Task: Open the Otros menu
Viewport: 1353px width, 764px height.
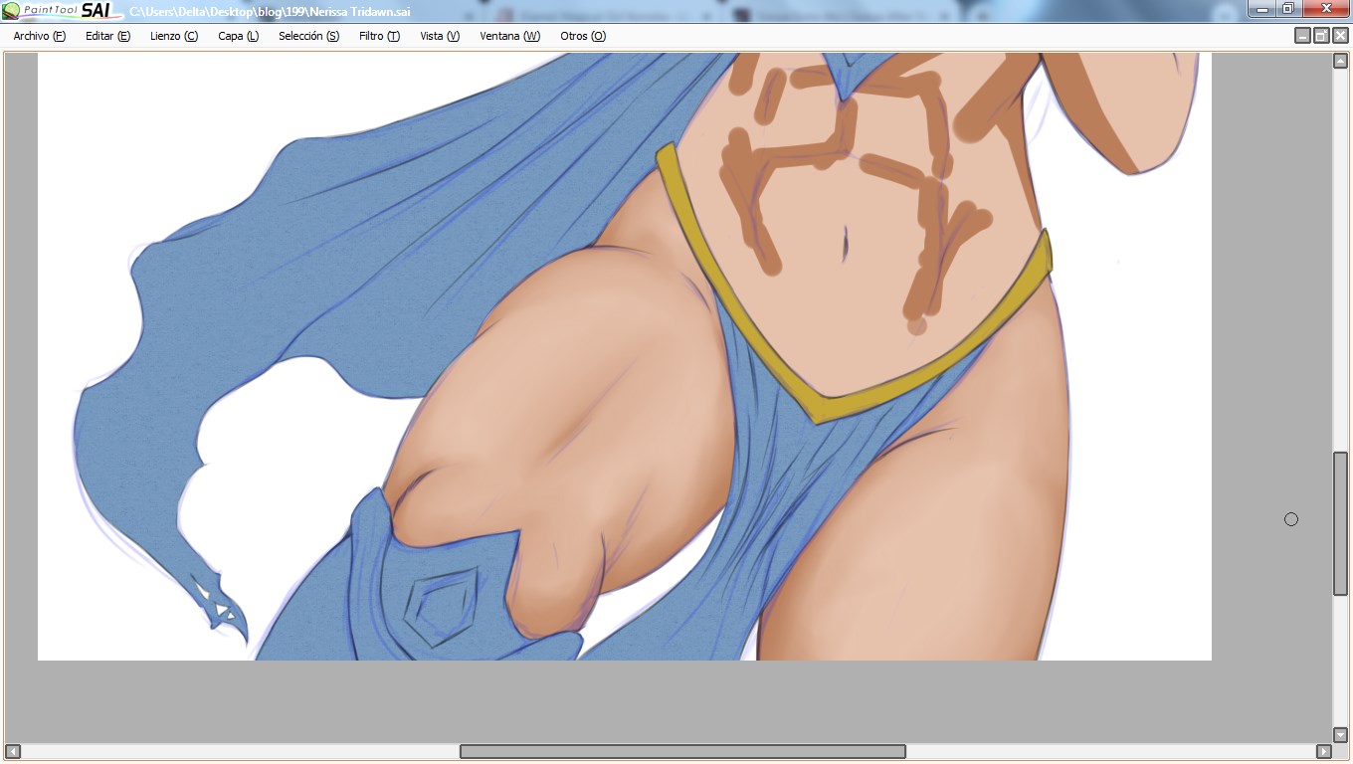Action: coord(582,36)
